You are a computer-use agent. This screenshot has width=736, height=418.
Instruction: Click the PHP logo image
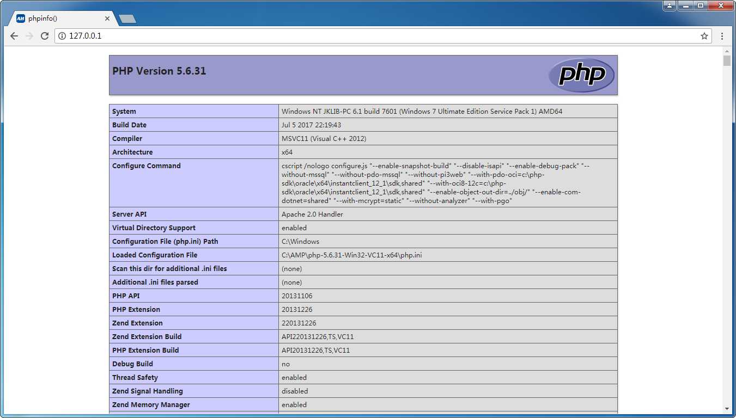[581, 75]
